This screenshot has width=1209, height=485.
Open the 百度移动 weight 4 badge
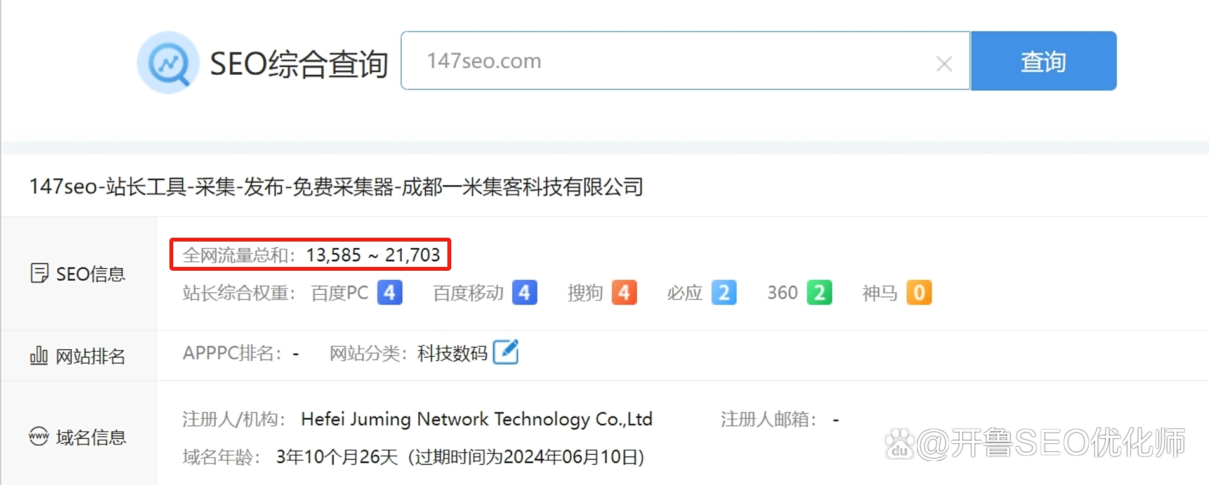tap(524, 292)
